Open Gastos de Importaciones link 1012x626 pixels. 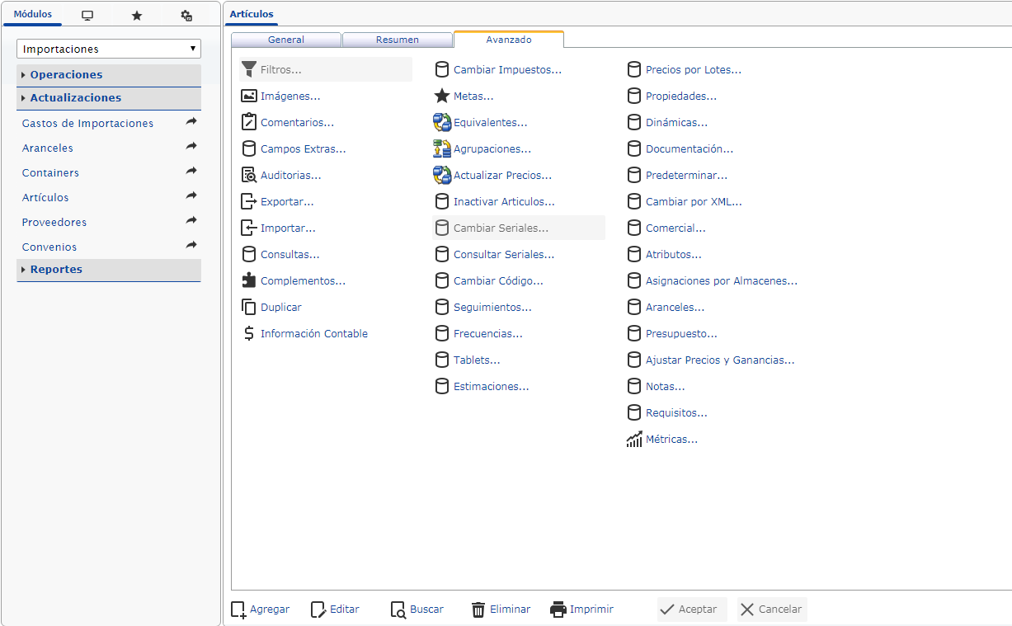click(x=87, y=124)
